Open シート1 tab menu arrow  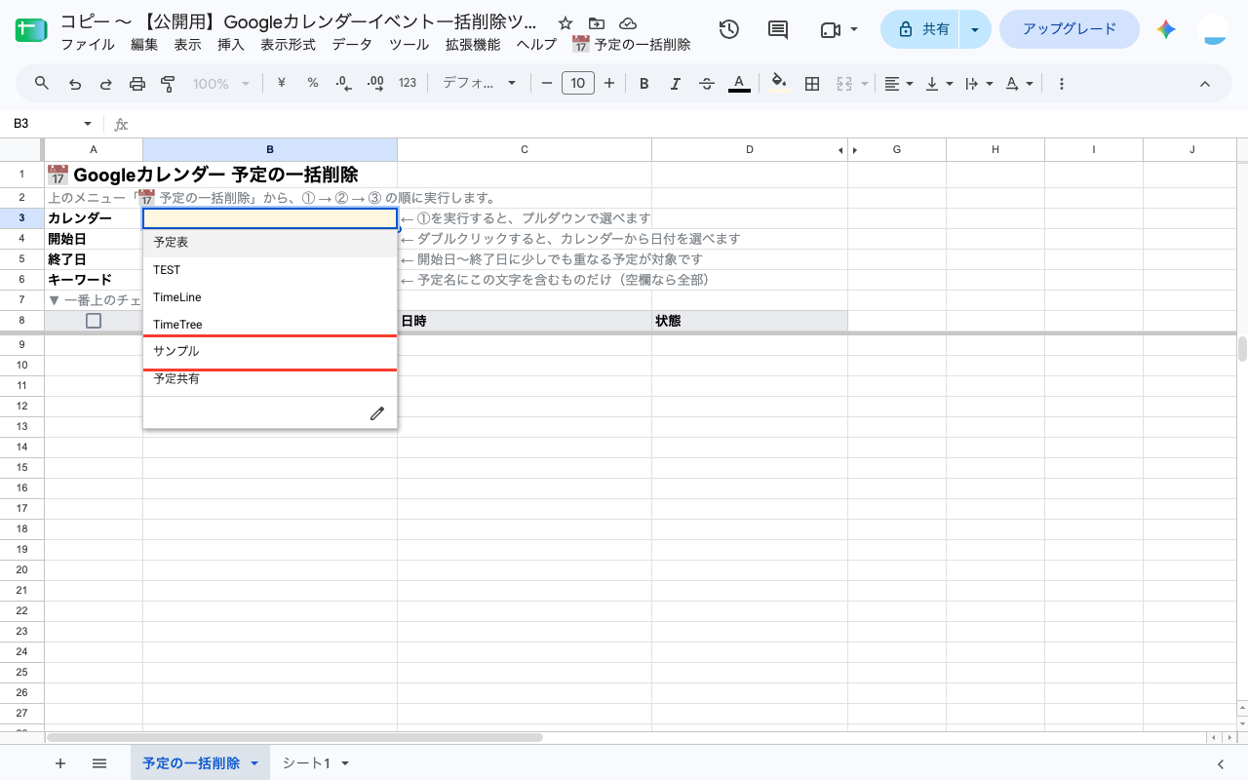[344, 763]
